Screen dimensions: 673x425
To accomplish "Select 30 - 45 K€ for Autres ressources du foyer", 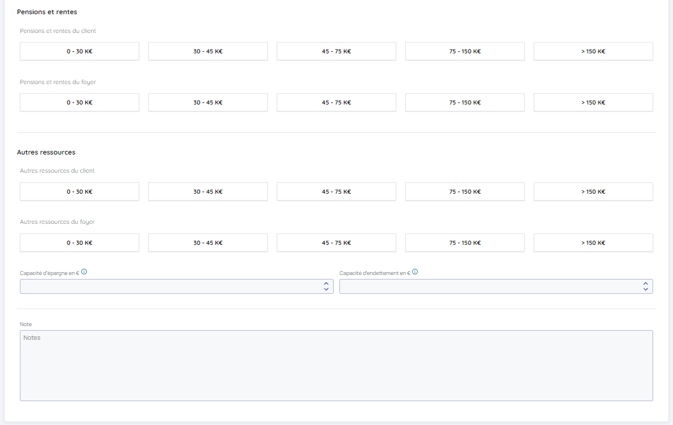I will (x=207, y=243).
